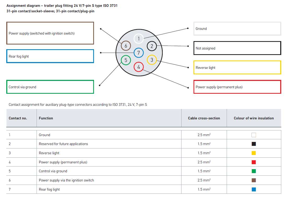287x199 pixels.
Task: Click pin 6 brown circle in connector
Action: click(x=126, y=46)
